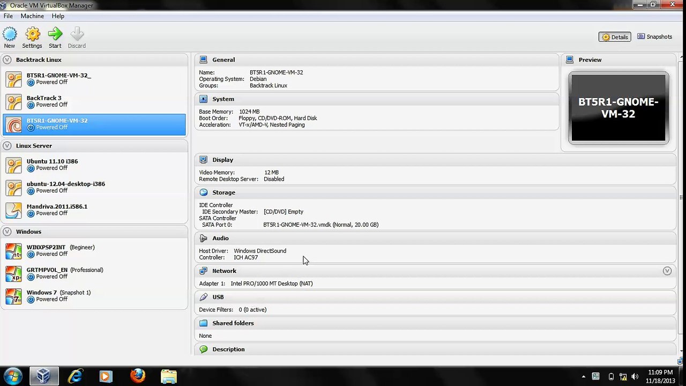Click the greyed Discard toolbar icon

[77, 35]
